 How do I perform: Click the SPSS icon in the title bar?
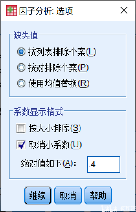(12, 11)
